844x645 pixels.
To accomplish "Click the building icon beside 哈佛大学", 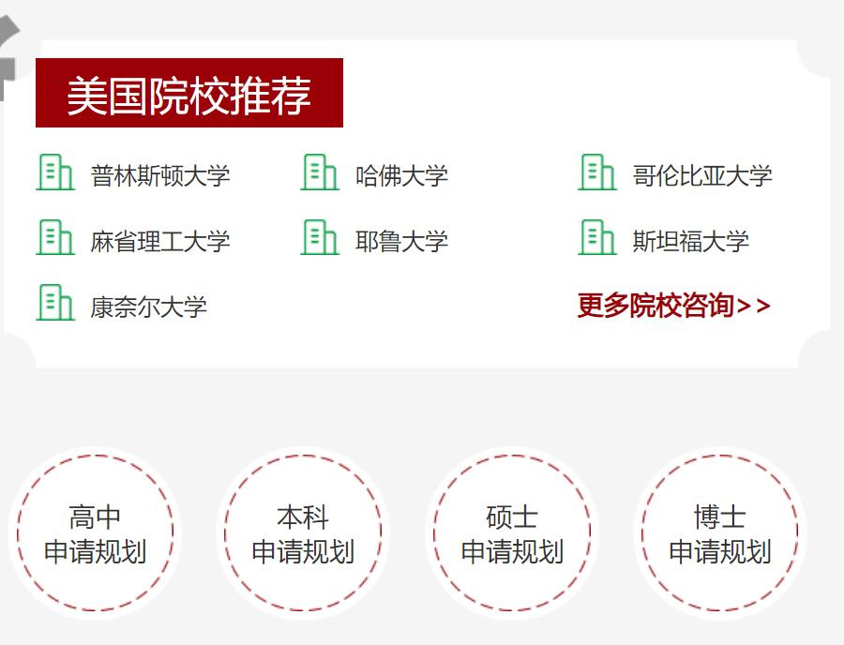I will [x=321, y=172].
